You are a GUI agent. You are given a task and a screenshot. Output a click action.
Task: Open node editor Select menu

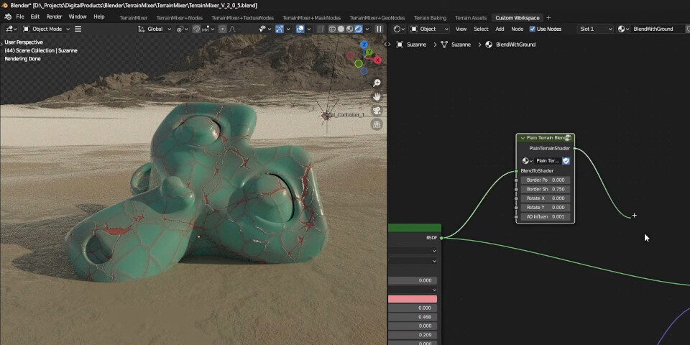click(481, 29)
